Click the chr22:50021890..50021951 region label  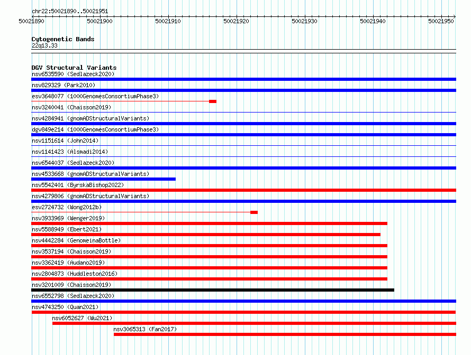pyautogui.click(x=70, y=11)
